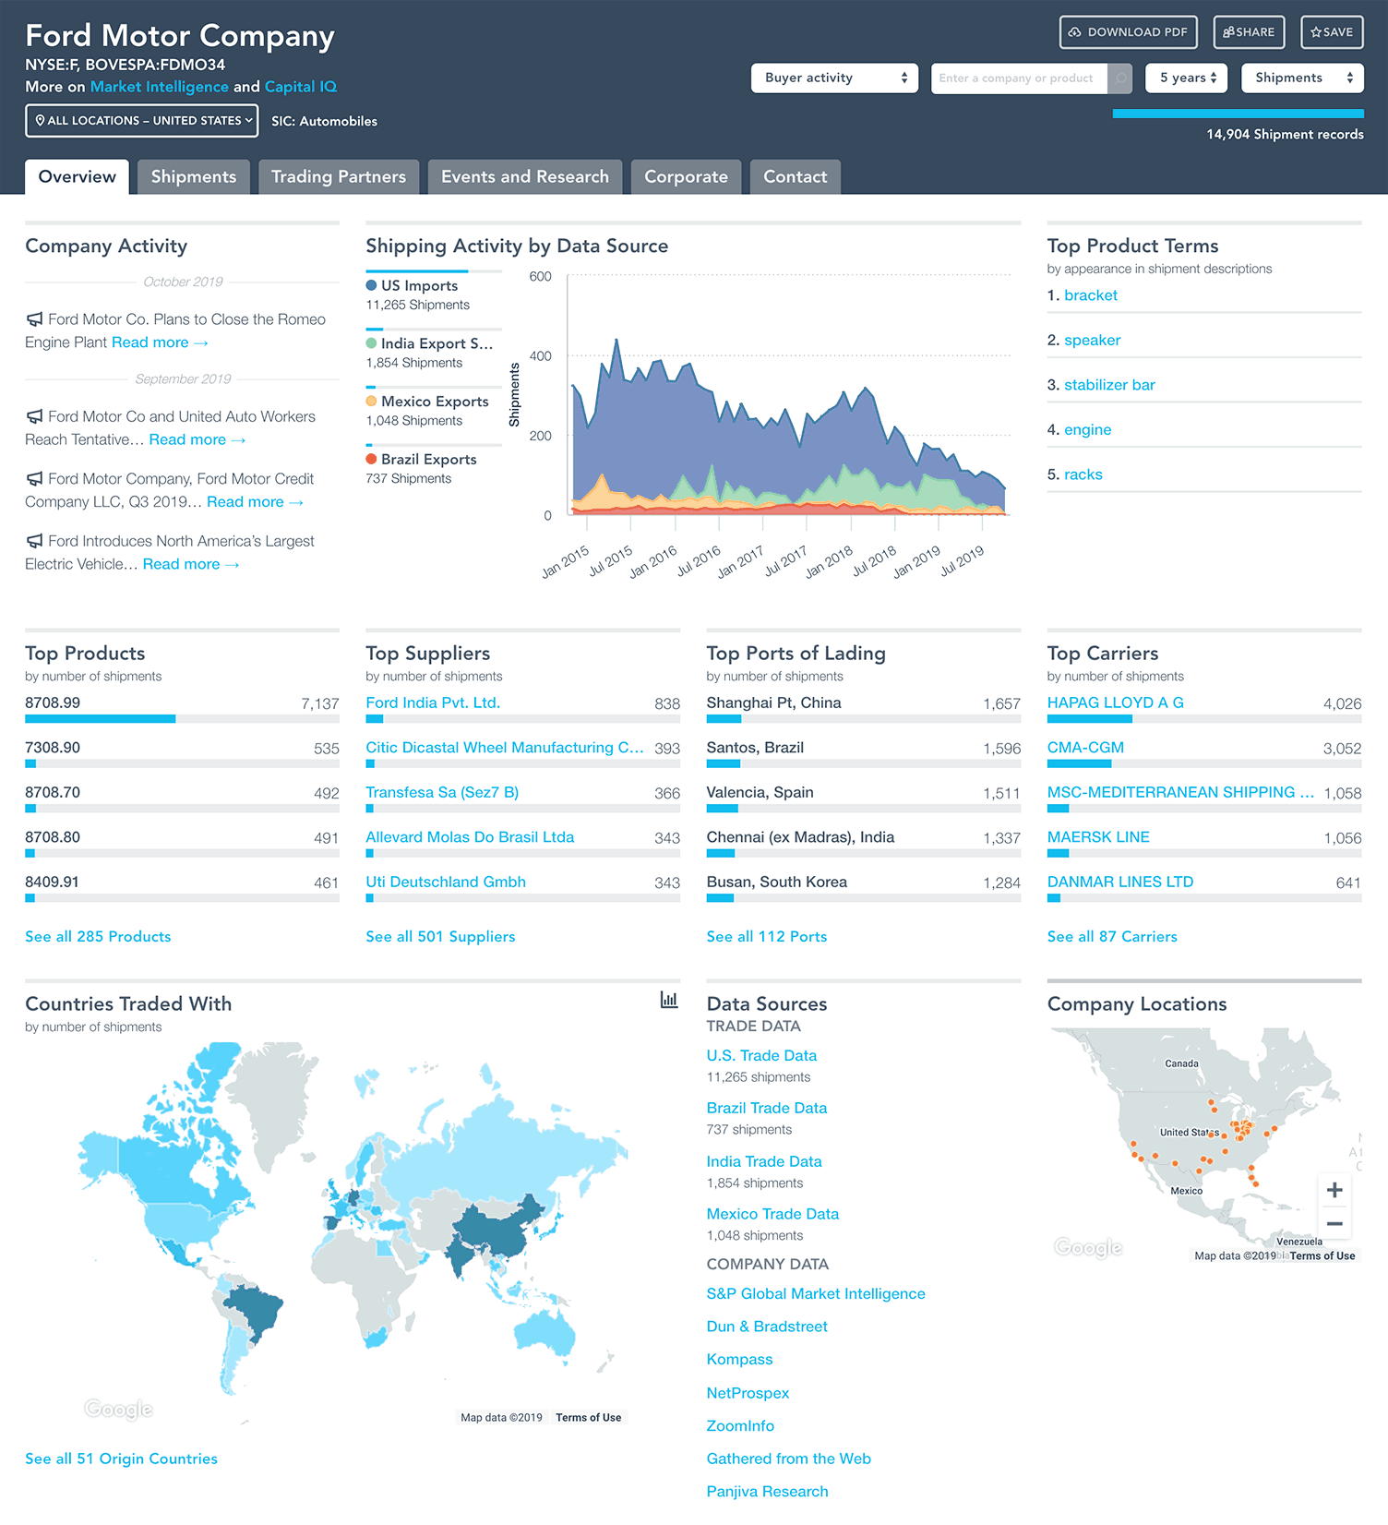Open the Events and Research tab
Image resolution: width=1388 pixels, height=1525 pixels.
(x=524, y=177)
